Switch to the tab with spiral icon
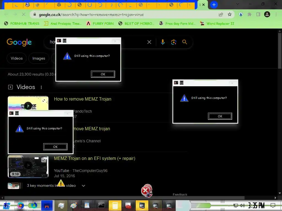 [x=37, y=5]
